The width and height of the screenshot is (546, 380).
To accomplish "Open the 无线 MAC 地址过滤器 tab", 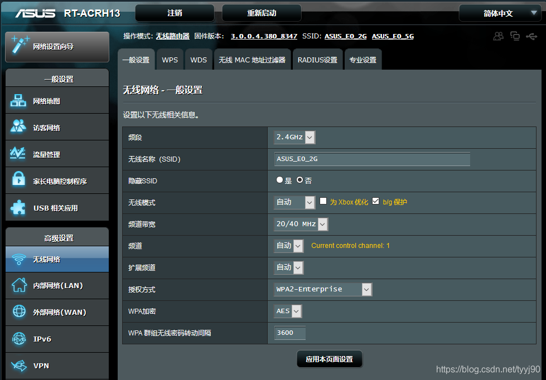I will [252, 60].
